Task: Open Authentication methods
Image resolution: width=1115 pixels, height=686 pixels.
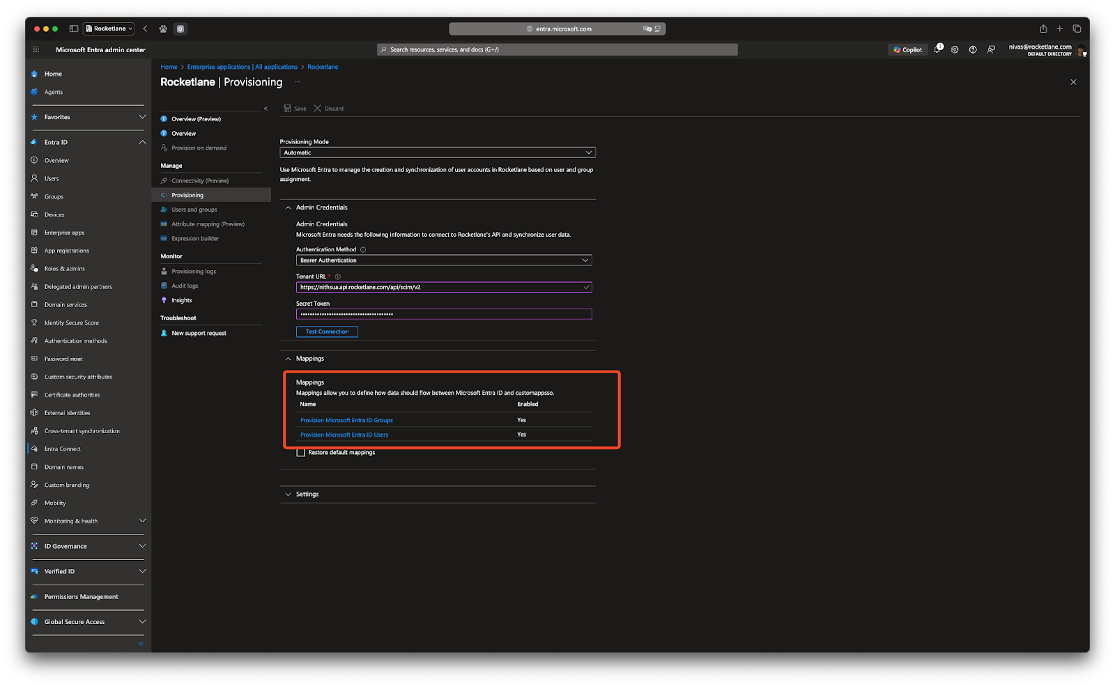Action: pyautogui.click(x=76, y=341)
